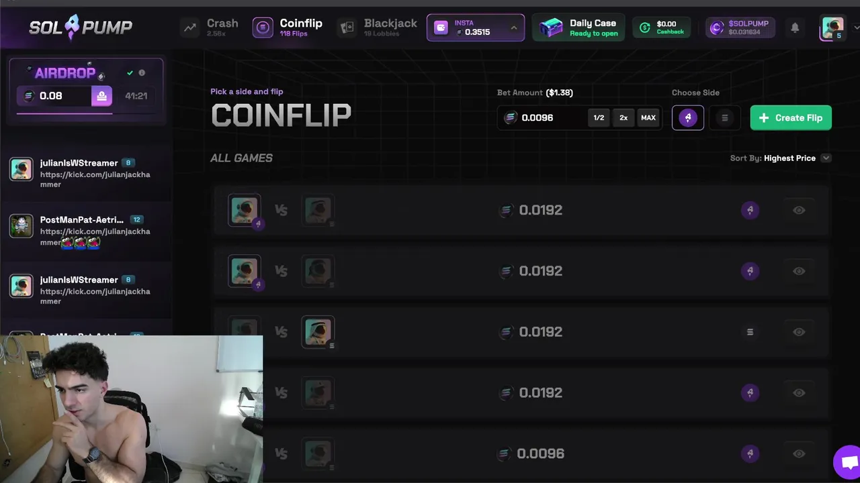
Task: Open the Daily Case chest
Action: click(578, 28)
